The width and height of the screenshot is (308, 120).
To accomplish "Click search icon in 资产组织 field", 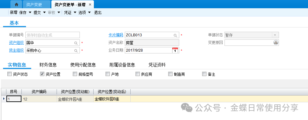I will [x=76, y=43].
